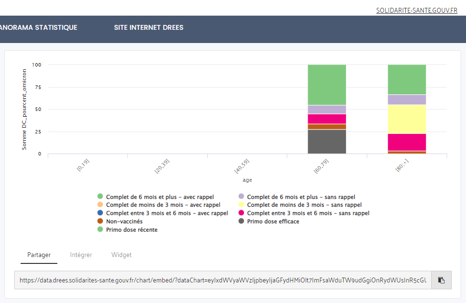Open the Panorama Statistique menu item
The width and height of the screenshot is (466, 303).
coord(39,28)
